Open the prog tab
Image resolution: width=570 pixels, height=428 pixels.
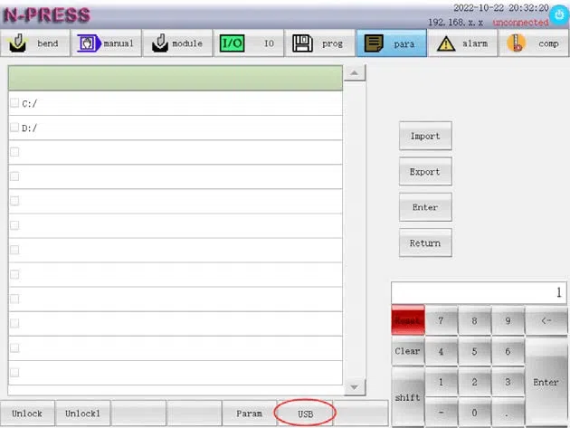tap(320, 43)
